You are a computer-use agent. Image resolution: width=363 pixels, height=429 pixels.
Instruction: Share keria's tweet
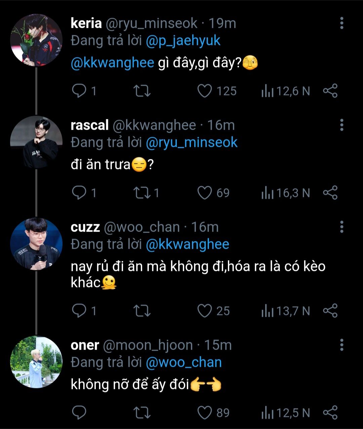click(x=330, y=91)
